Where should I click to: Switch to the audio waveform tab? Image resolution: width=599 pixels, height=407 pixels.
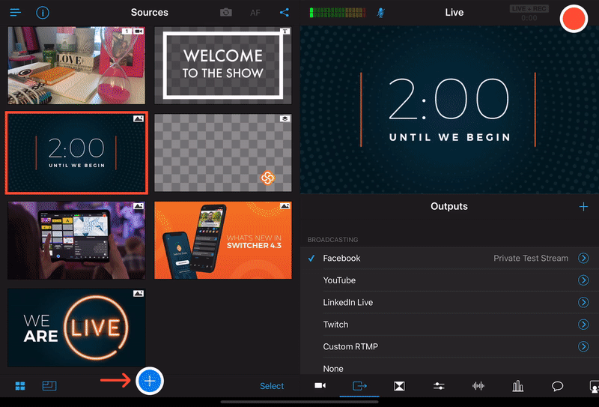(x=478, y=386)
